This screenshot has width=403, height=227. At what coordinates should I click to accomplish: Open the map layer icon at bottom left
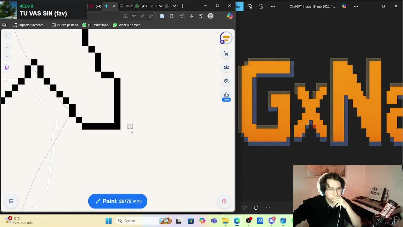pyautogui.click(x=11, y=201)
